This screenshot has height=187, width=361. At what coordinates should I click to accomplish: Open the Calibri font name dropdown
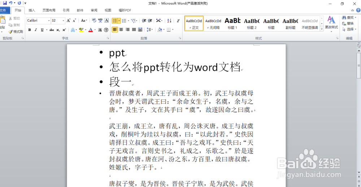click(x=49, y=20)
